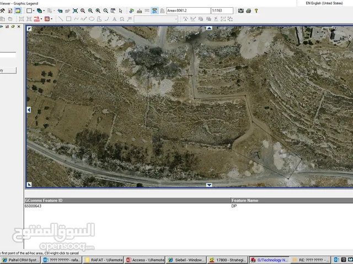Click the EN English (United States) language indicator
Image resolution: width=353 pixels, height=264 pixels.
(x=324, y=3)
